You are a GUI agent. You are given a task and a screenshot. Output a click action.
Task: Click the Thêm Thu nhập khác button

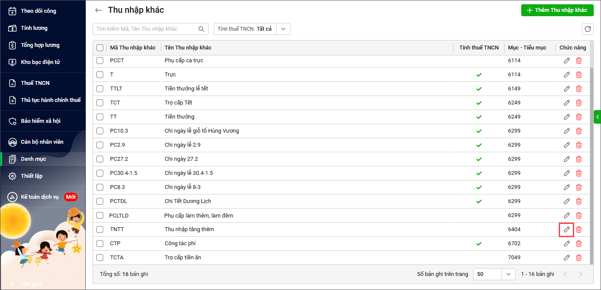(557, 10)
